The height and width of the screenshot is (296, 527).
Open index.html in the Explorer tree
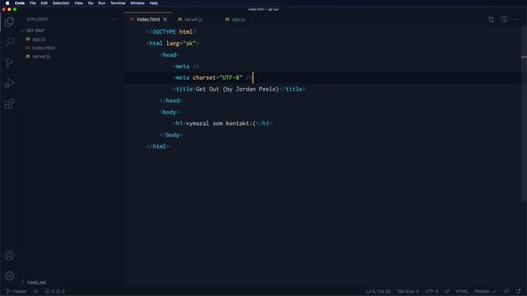pyautogui.click(x=44, y=48)
